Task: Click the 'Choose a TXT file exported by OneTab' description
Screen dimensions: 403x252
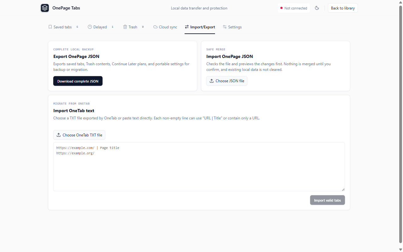Action: [x=156, y=118]
